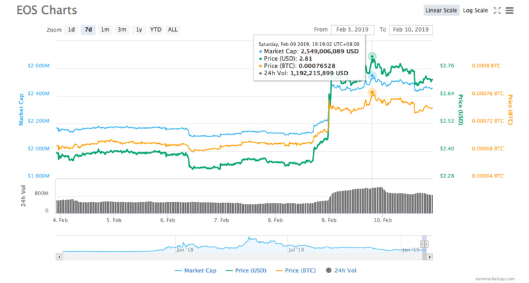The image size is (529, 283).
Task: Click the orange BTC price hover marker
Action: point(372,92)
